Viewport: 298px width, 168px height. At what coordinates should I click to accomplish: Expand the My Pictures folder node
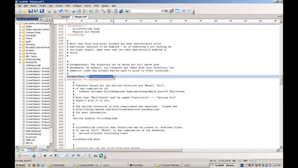click(20, 53)
